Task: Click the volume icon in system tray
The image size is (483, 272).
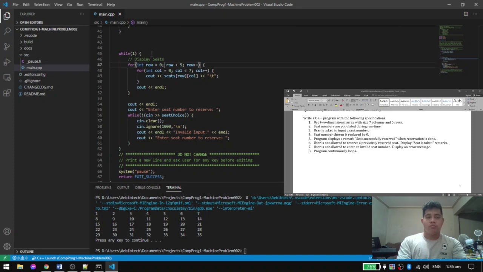Action: click(426, 267)
